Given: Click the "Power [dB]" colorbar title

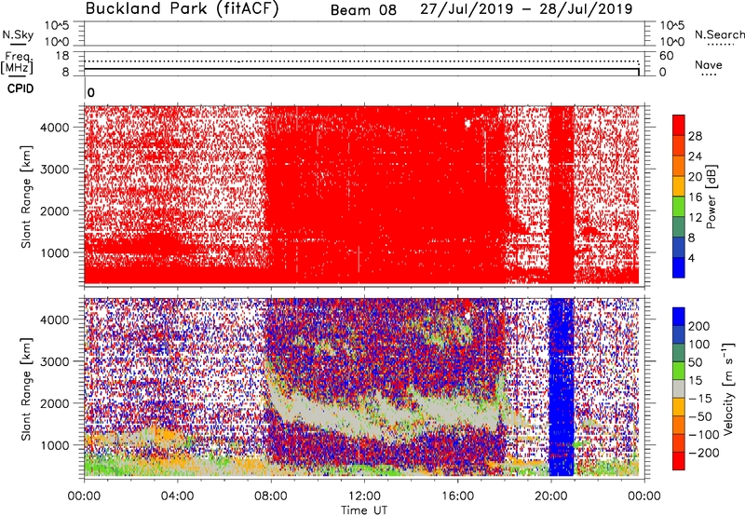Looking at the screenshot, I should (x=711, y=197).
